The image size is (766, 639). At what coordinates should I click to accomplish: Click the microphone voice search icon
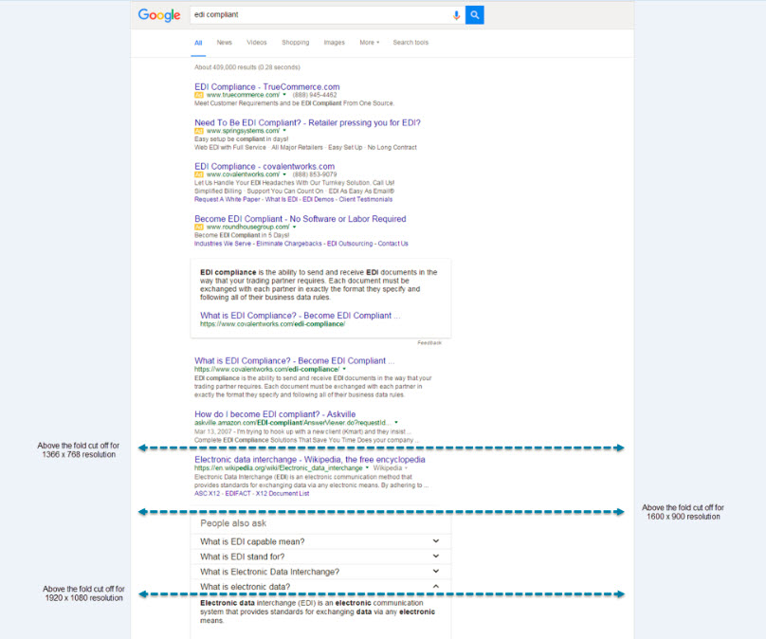[x=456, y=15]
